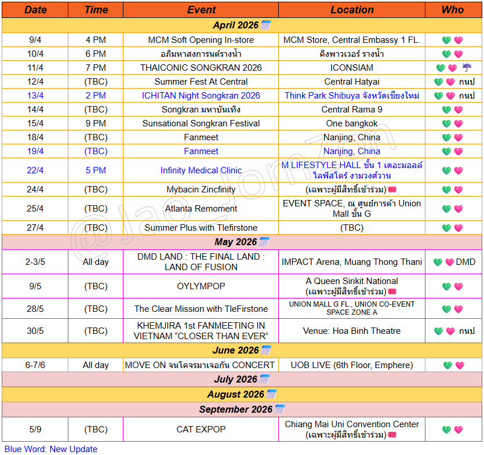Click the calendar icon beside August 2026
484x455 pixels.
pos(271,394)
